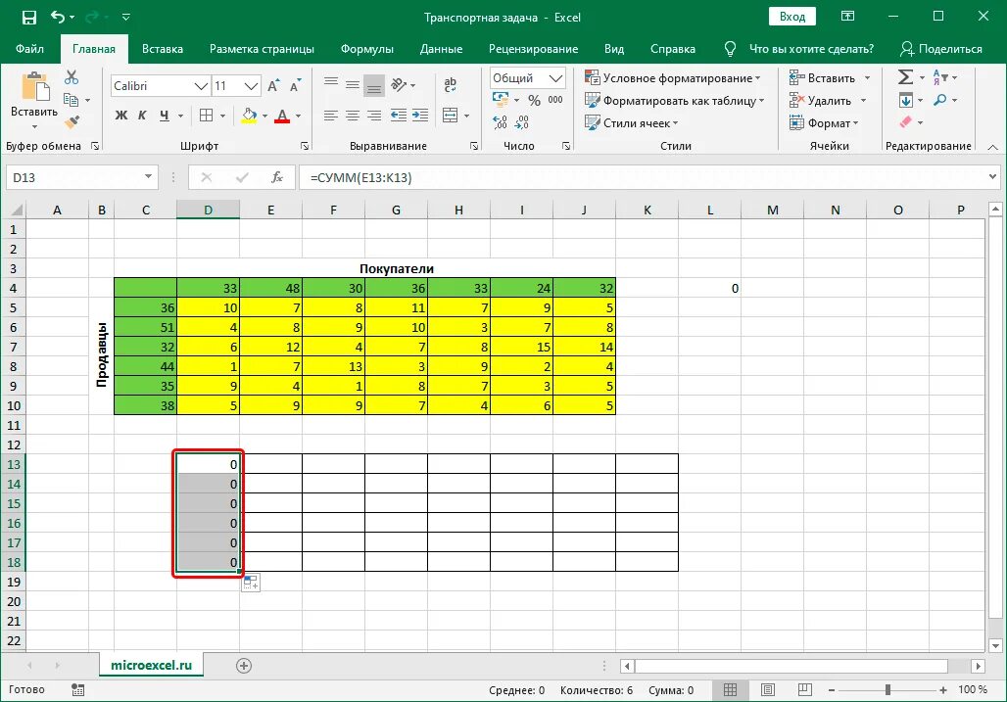This screenshot has height=702, width=1007.
Task: Open the font size 11 dropdown
Action: click(251, 86)
